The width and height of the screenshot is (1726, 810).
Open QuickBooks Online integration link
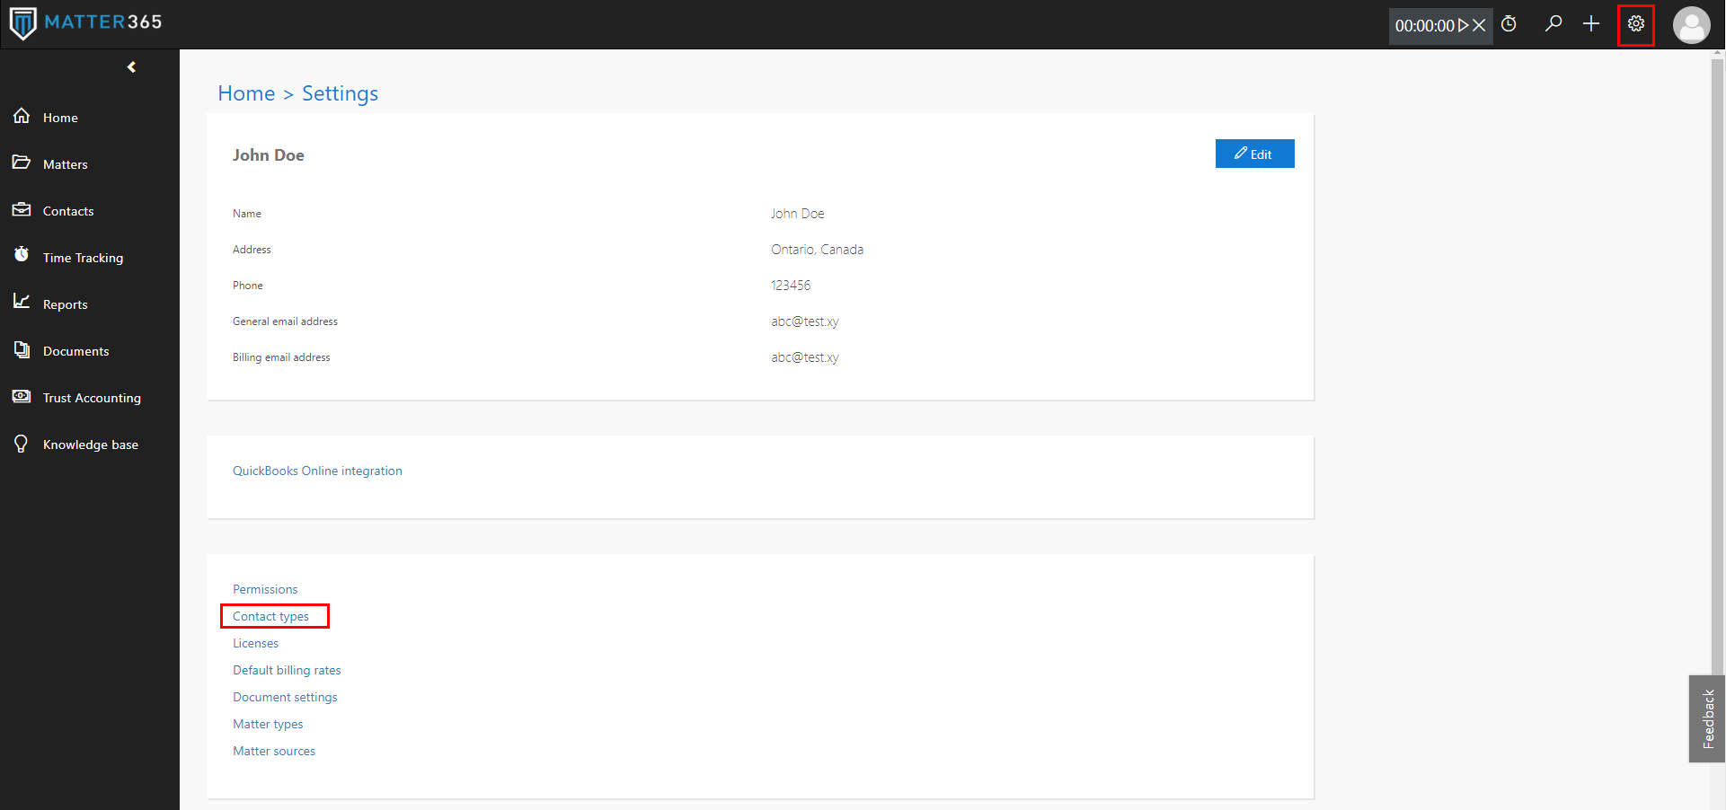click(x=317, y=471)
